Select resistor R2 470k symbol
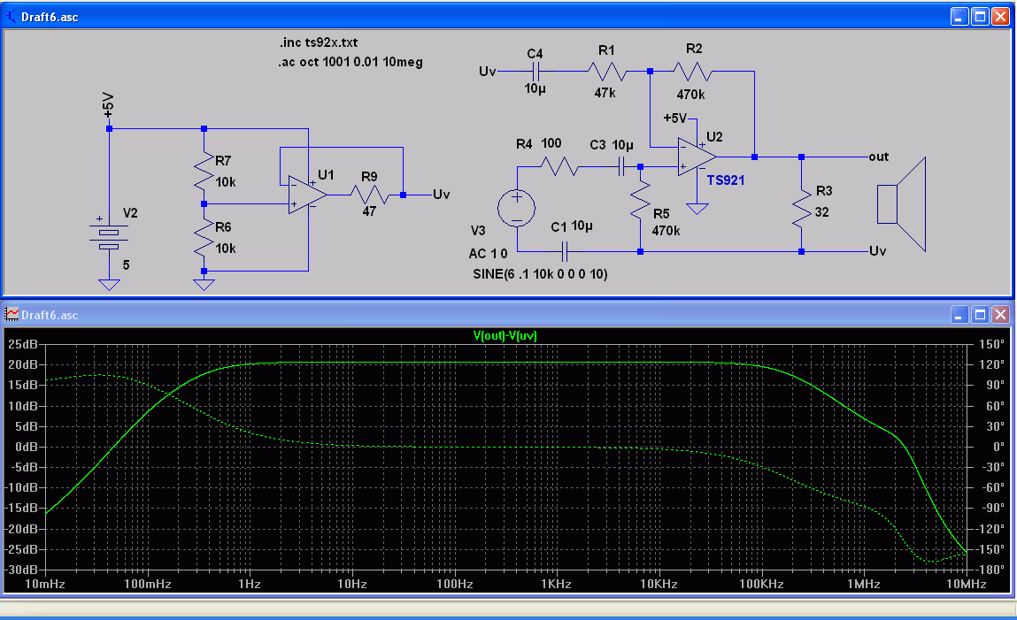The image size is (1017, 620). pyautogui.click(x=693, y=72)
